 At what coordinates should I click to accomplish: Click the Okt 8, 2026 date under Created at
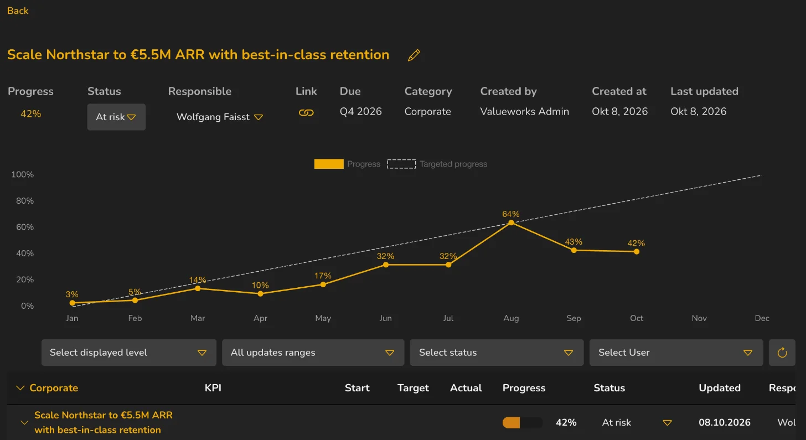click(x=620, y=111)
